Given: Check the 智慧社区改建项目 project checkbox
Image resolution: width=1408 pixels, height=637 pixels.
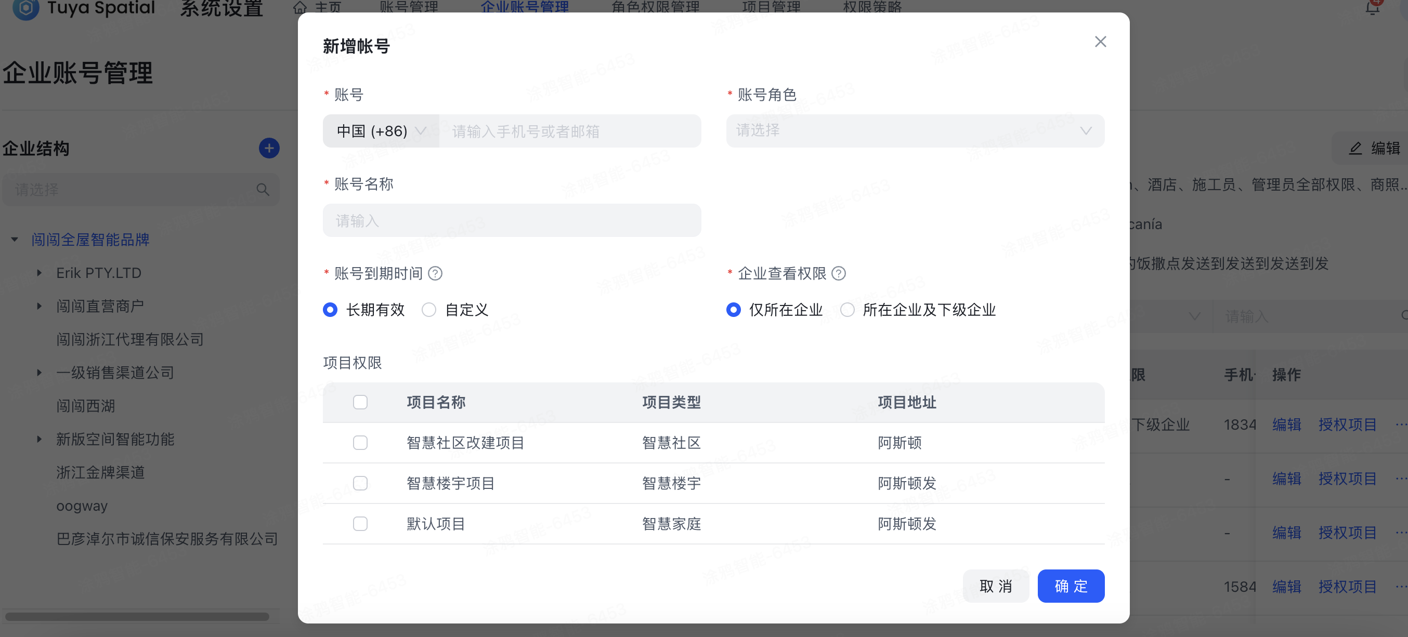Looking at the screenshot, I should tap(360, 443).
